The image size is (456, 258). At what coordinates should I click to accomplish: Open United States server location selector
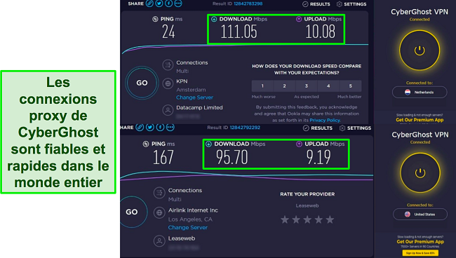(x=420, y=215)
